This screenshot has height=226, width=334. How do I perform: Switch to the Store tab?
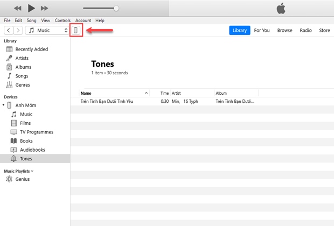324,31
